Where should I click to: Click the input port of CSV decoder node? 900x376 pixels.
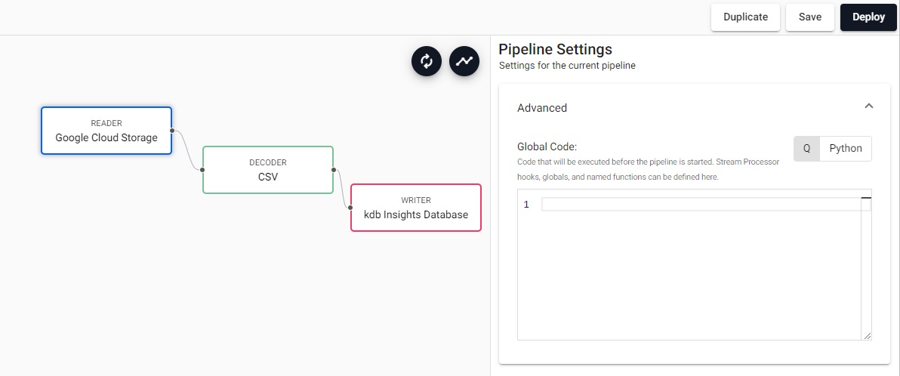202,170
